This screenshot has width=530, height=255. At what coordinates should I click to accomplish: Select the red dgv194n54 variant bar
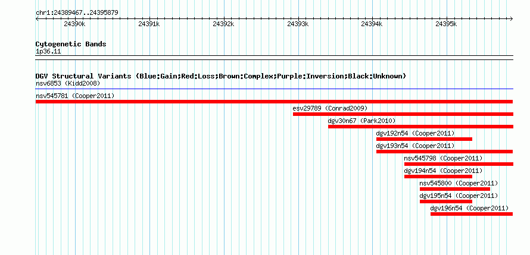pyautogui.click(x=438, y=177)
